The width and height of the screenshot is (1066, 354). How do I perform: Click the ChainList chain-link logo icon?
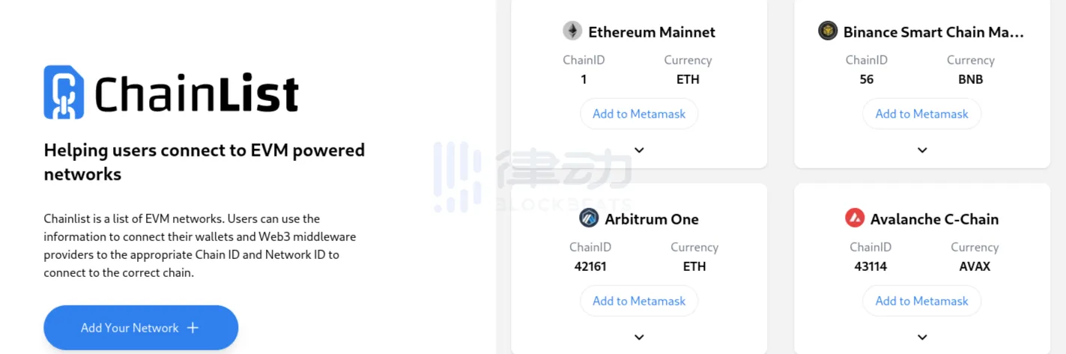tap(64, 92)
